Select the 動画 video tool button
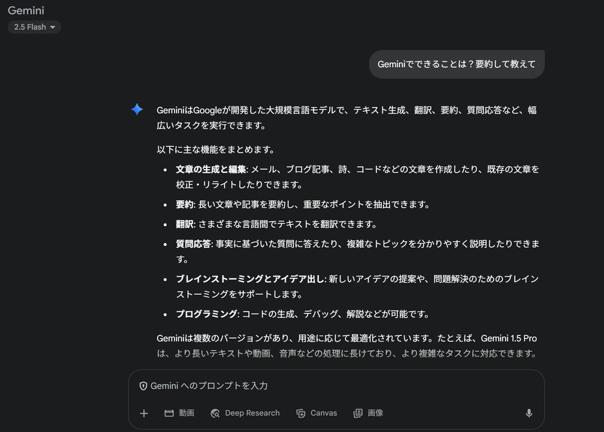The width and height of the screenshot is (604, 432). pyautogui.click(x=179, y=413)
